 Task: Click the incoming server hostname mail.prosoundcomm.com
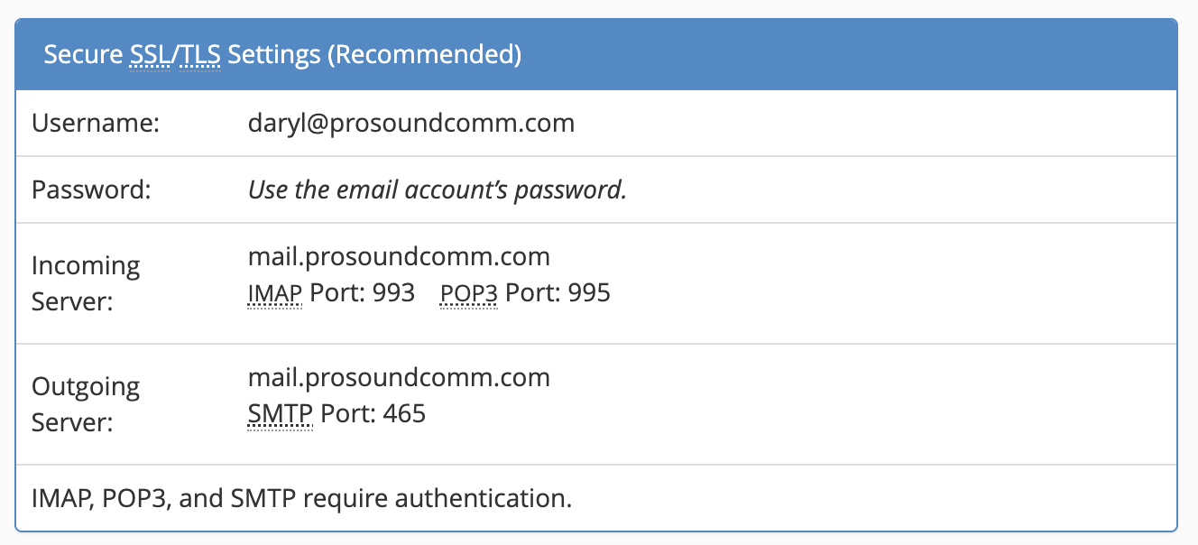(x=399, y=256)
